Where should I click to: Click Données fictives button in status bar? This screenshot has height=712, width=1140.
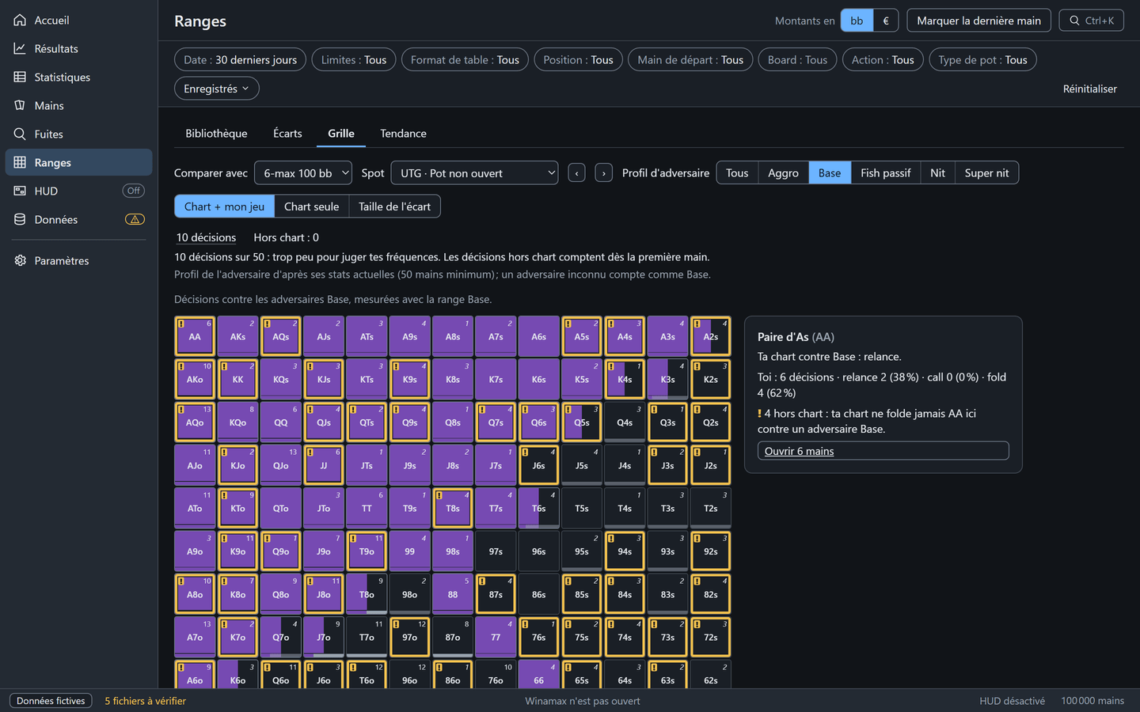tap(51, 701)
